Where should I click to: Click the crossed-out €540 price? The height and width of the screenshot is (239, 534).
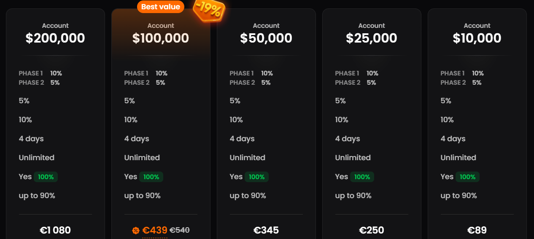179,230
